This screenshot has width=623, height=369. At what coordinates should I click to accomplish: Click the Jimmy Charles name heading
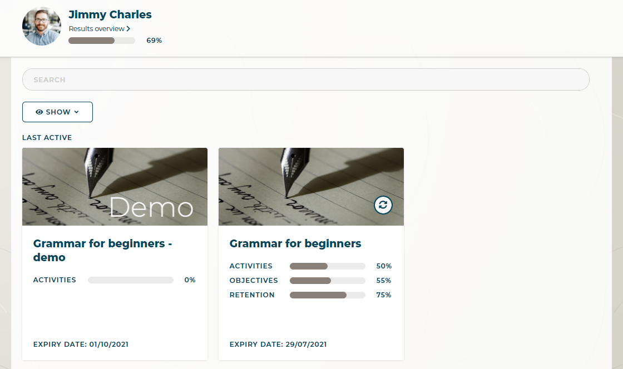tap(110, 14)
